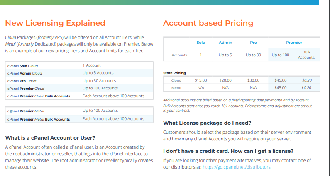The image size is (330, 176).
Task: Click the $15.00 Cloud price for Solo
Action: (x=200, y=80)
